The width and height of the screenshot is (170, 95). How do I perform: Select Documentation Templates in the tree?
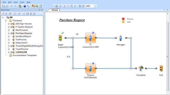25,55
